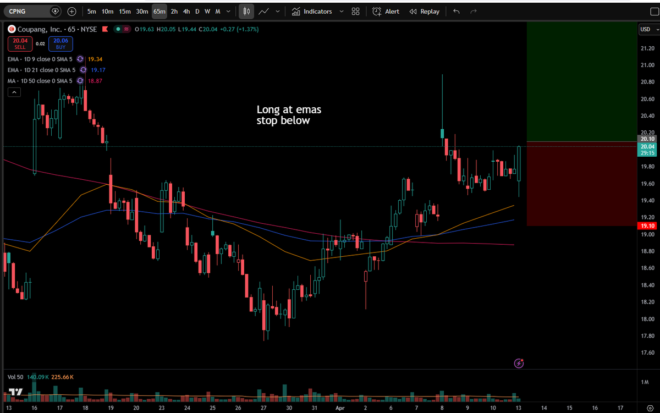The image size is (660, 413).
Task: Click the refresh icon on MA 50 row
Action: (x=80, y=81)
